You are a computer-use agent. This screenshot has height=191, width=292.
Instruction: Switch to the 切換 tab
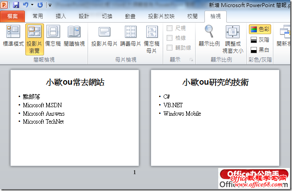tap(107, 16)
